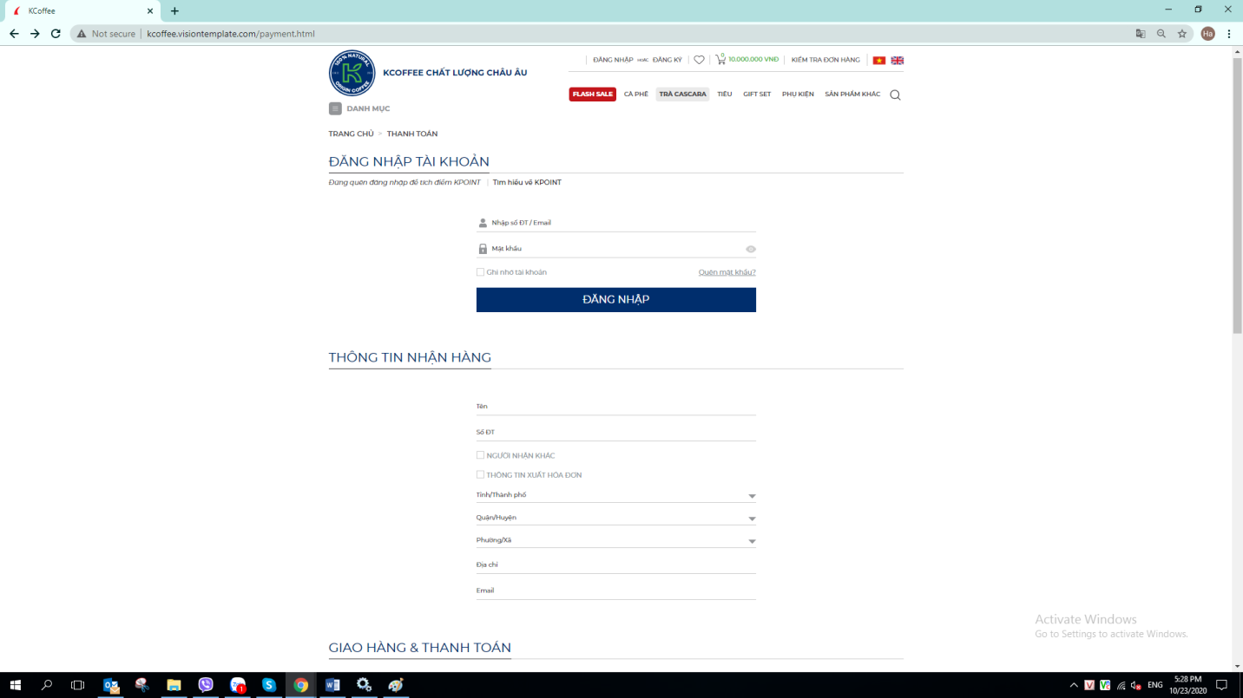Select the Cà Phê menu item
1243x698 pixels.
click(x=635, y=95)
